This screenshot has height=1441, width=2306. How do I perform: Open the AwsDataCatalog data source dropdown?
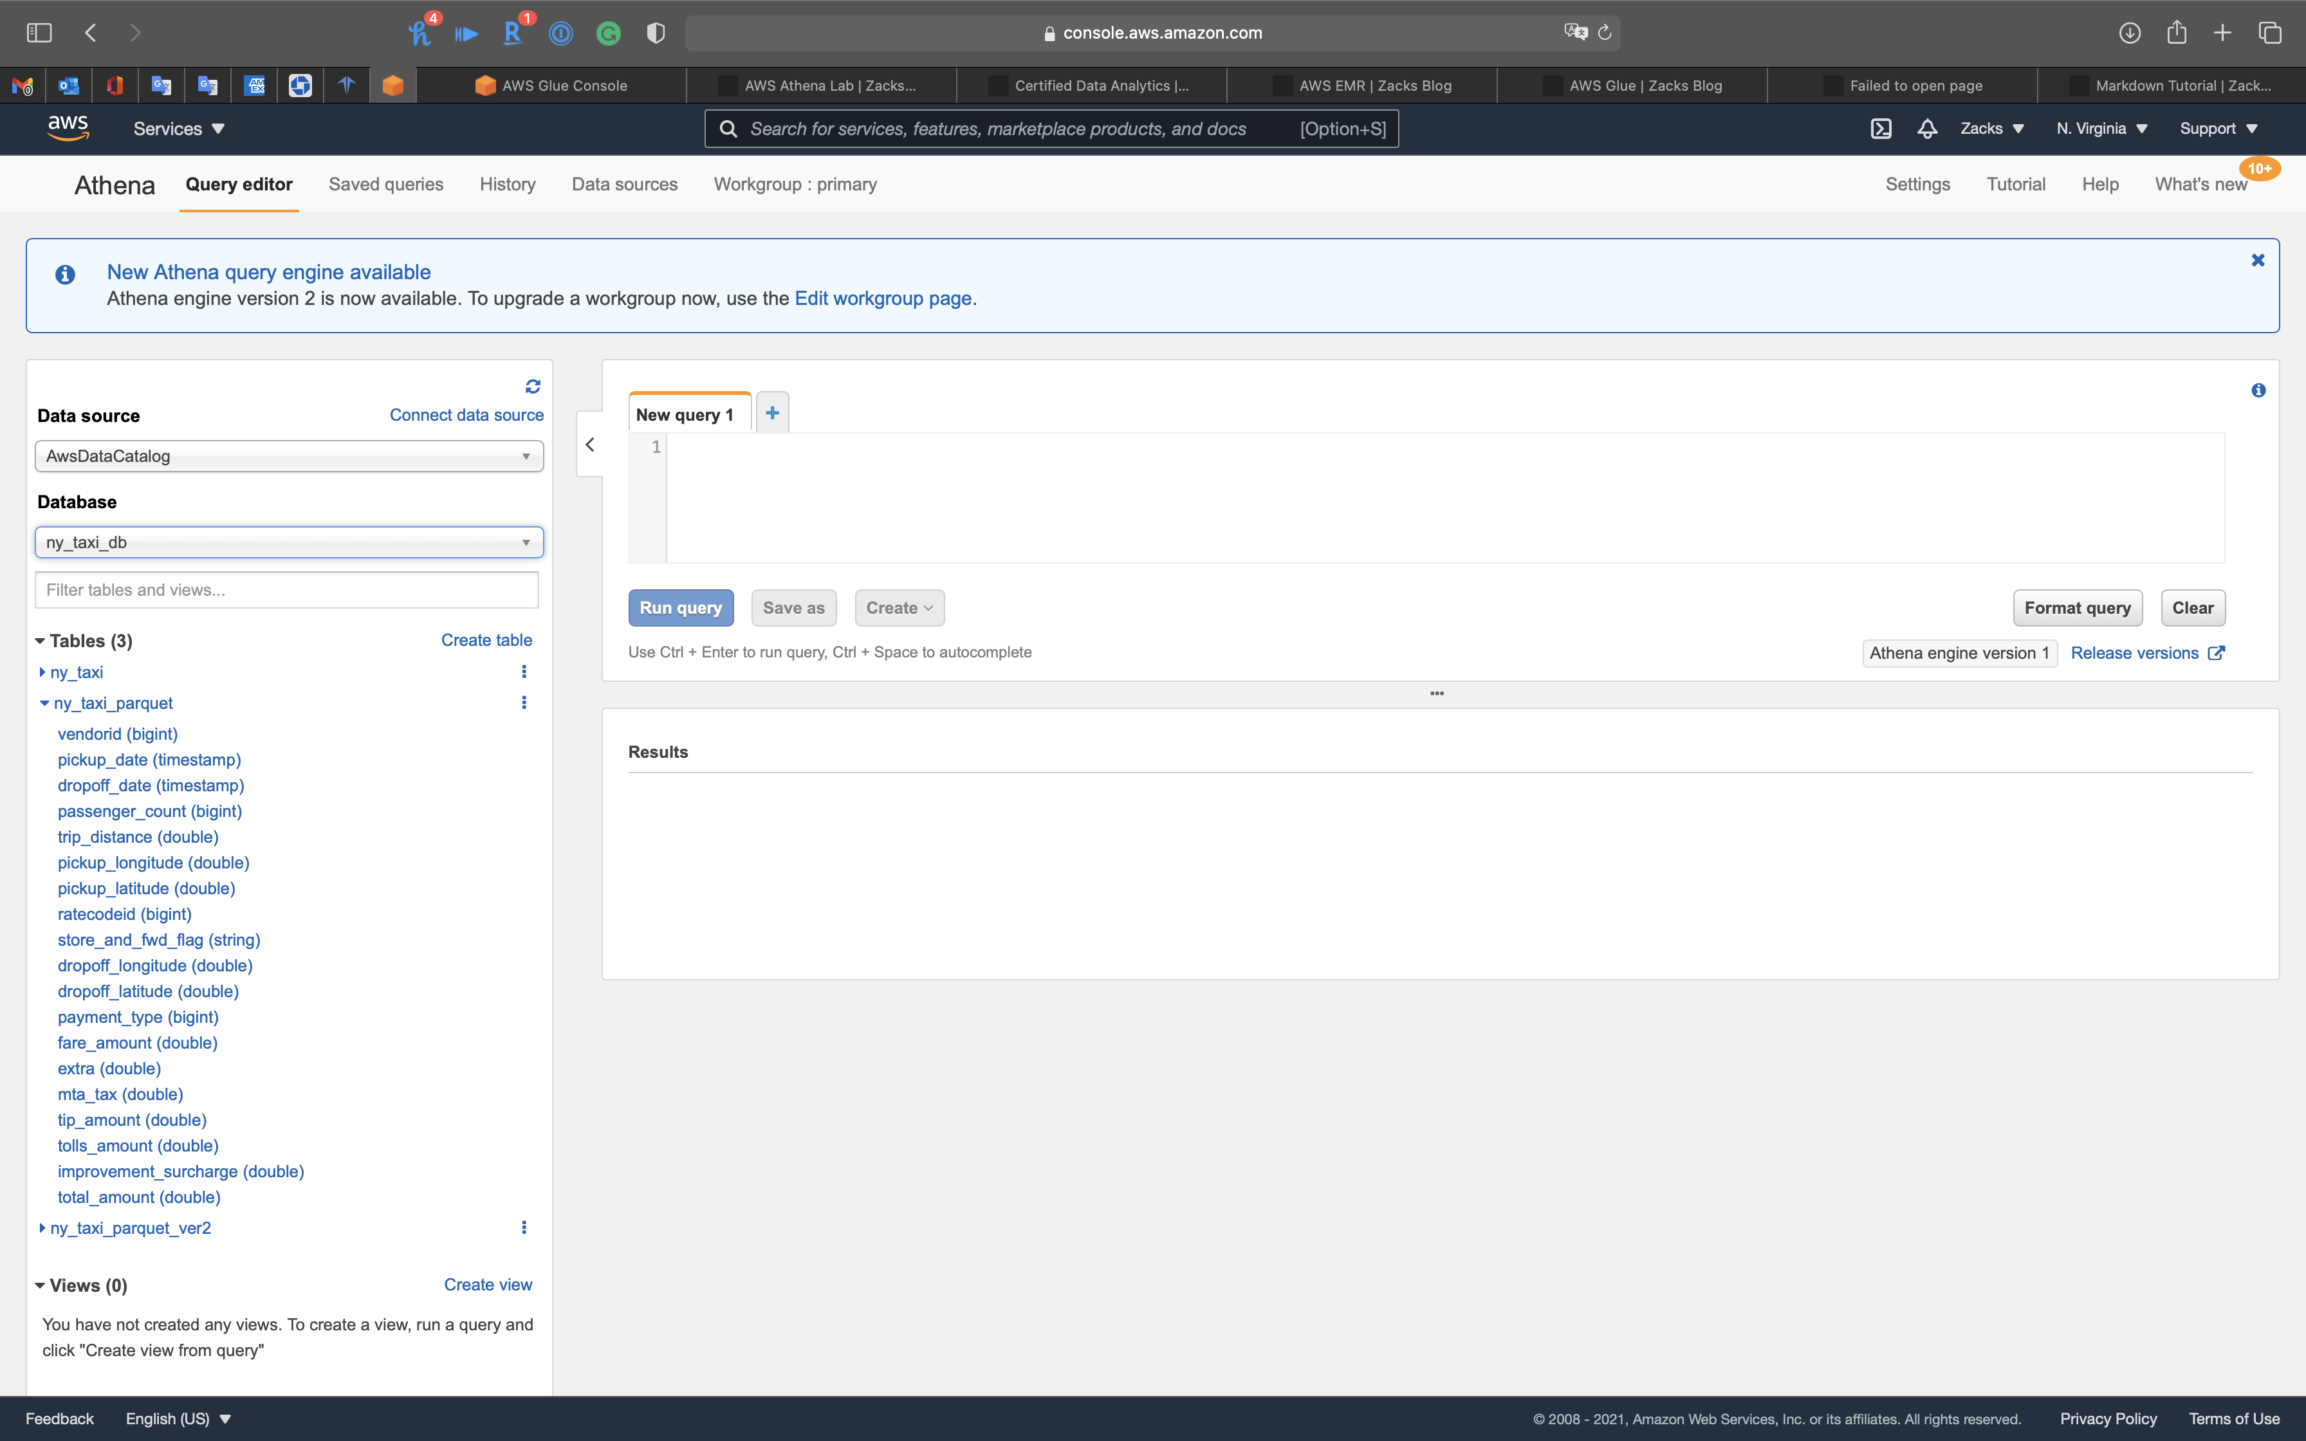(x=289, y=457)
